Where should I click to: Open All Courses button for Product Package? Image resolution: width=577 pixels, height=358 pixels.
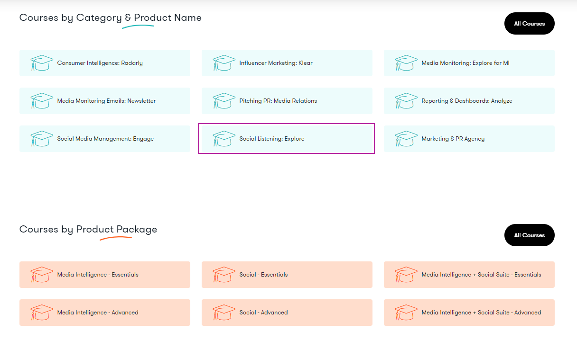(x=530, y=235)
